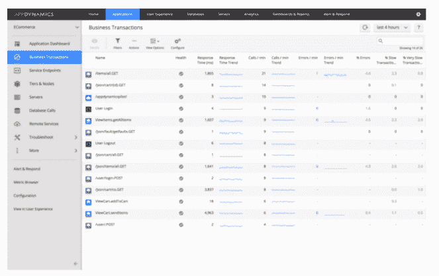Image resolution: width=439 pixels, height=276 pixels.
Task: Click the Filters funnel icon
Action: pos(118,41)
